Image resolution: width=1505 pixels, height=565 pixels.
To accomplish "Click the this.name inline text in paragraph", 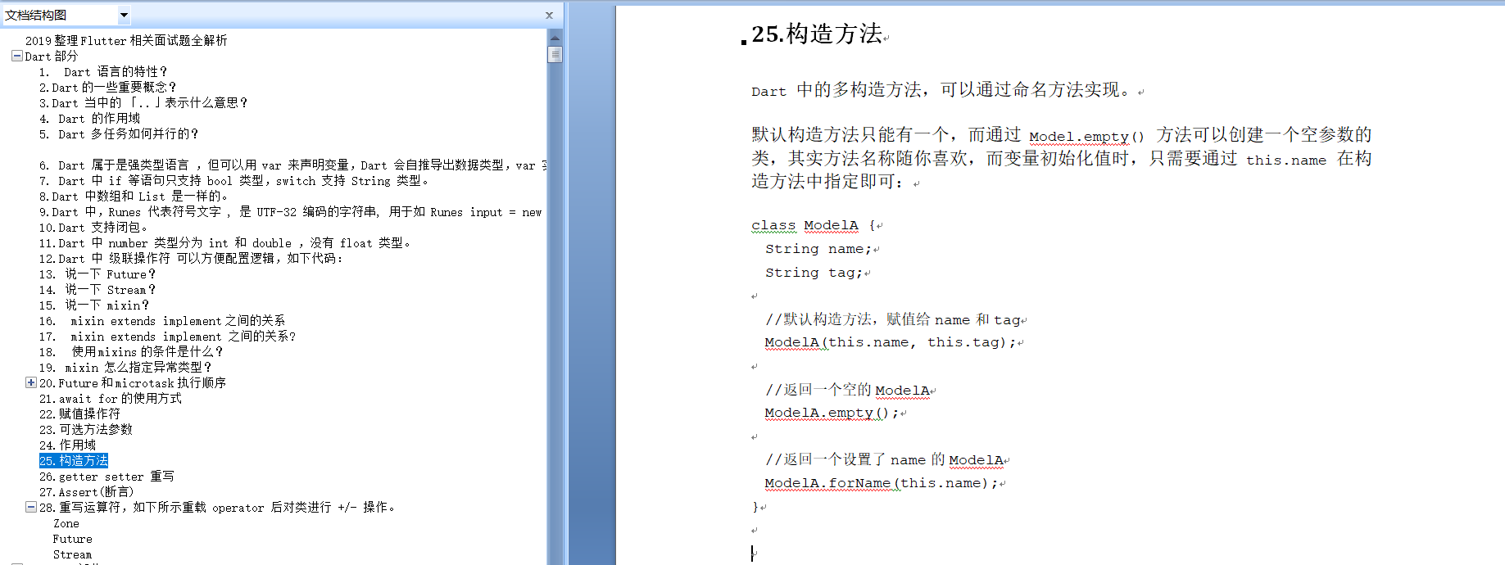I will [x=1285, y=160].
